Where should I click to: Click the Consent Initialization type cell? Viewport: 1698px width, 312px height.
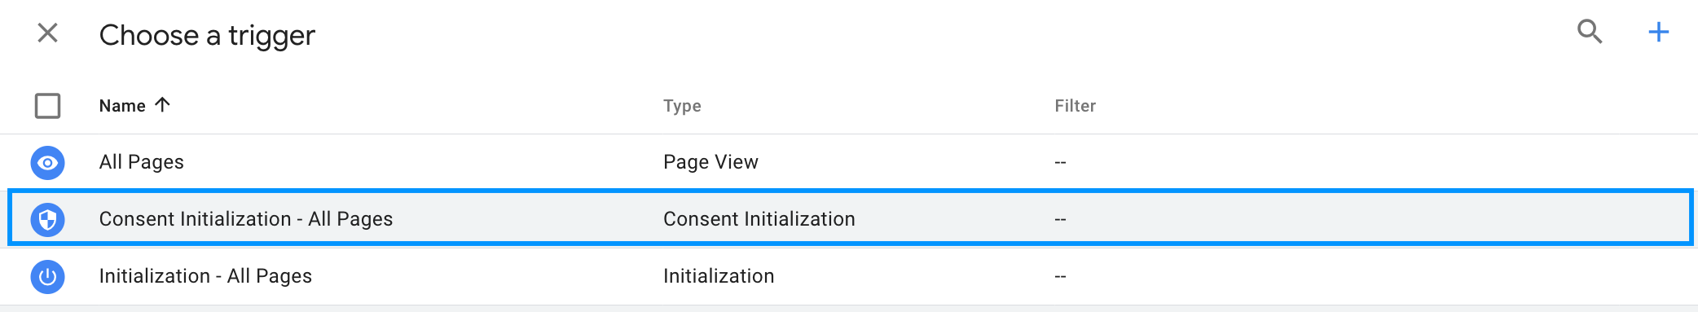pos(759,219)
